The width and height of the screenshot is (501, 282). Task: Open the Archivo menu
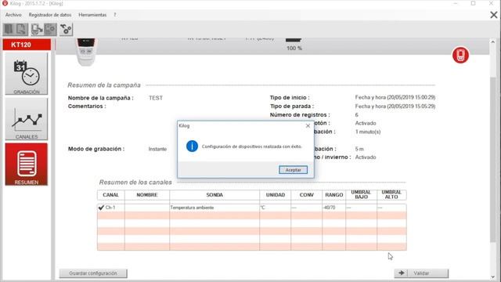[x=13, y=15]
